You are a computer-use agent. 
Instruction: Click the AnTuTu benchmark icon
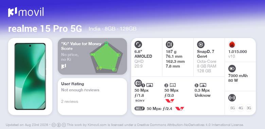pyautogui.click(x=232, y=44)
